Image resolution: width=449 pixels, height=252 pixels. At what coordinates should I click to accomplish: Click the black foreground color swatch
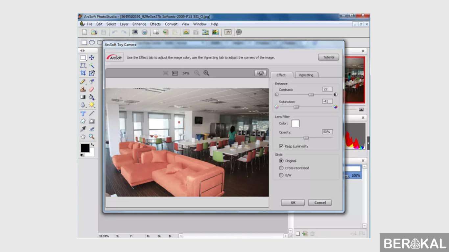click(85, 148)
